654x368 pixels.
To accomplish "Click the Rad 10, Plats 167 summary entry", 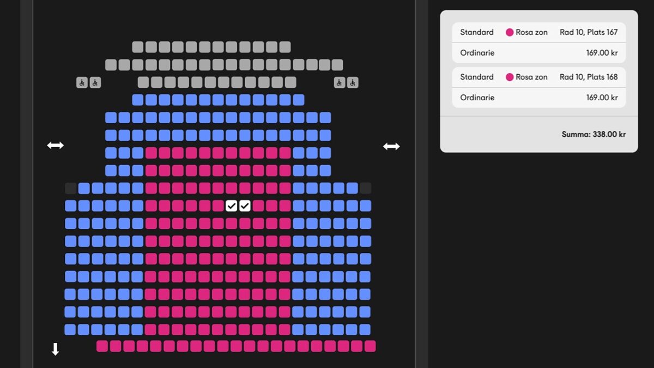I will 589,32.
